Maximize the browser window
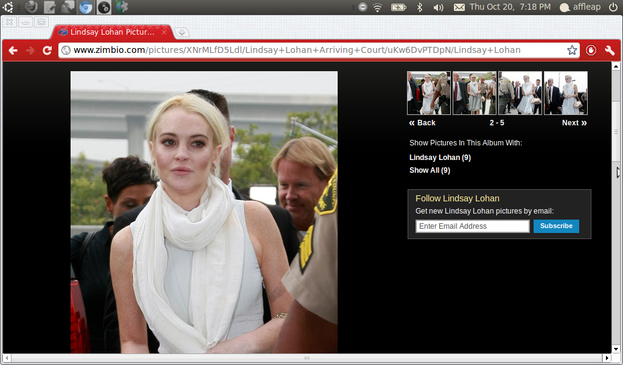623x365 pixels. 41,23
